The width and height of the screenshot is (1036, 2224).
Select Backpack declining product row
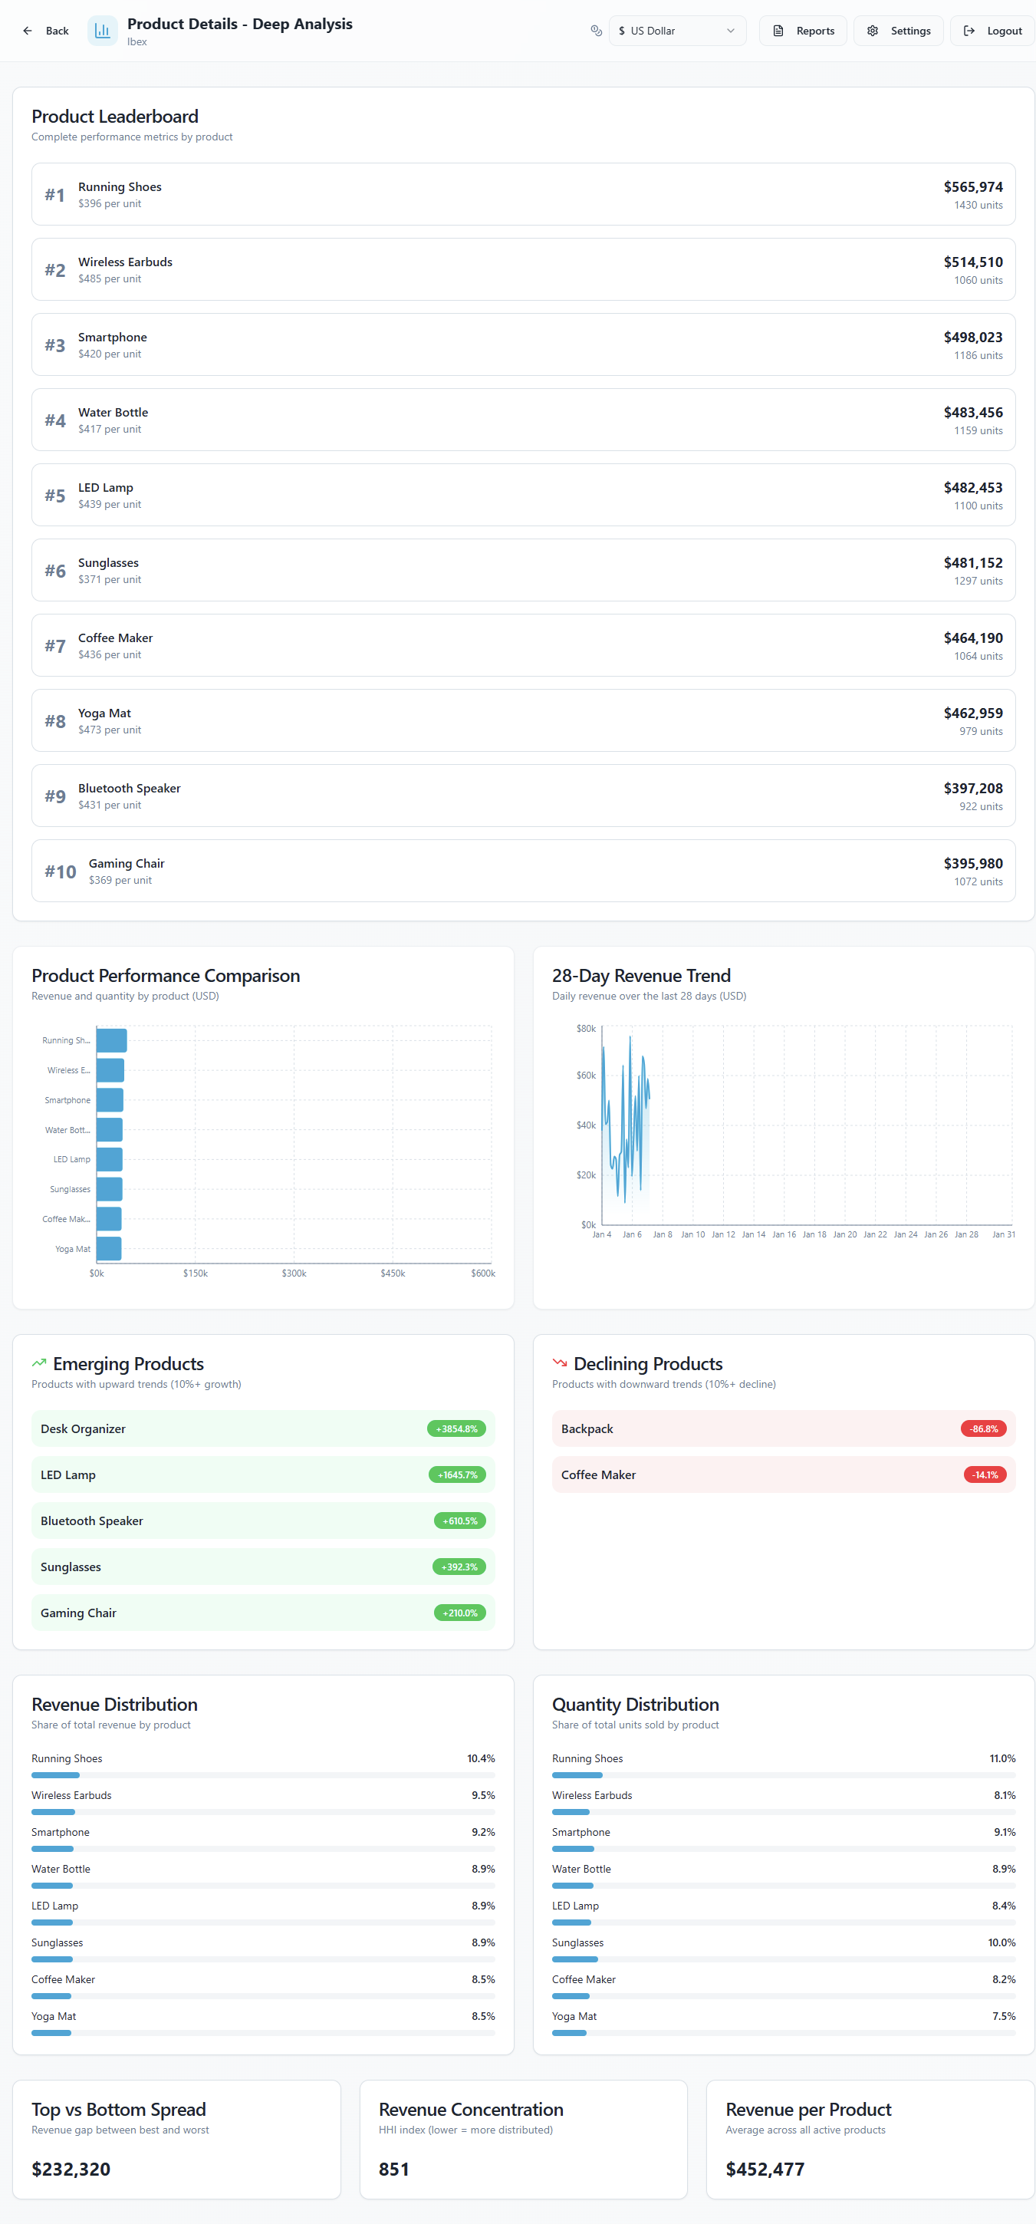pyautogui.click(x=784, y=1429)
